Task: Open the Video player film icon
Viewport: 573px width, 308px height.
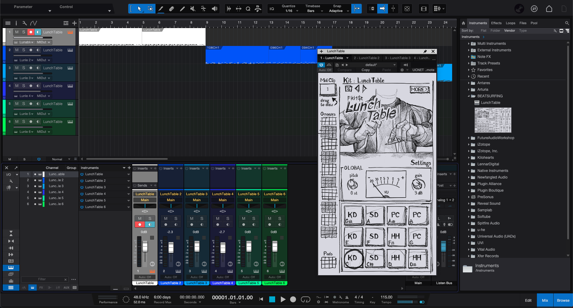Action: [x=423, y=9]
